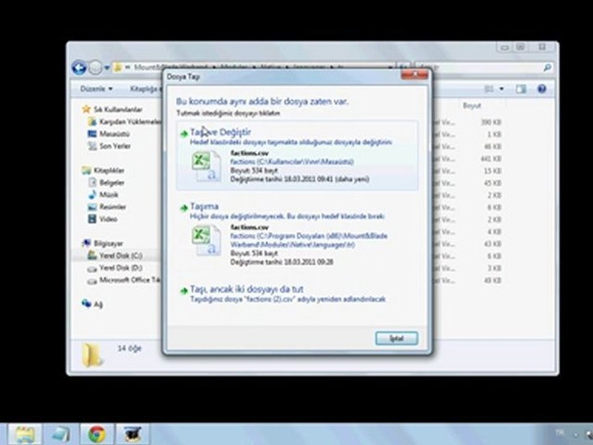Click the 390 KB size entry
The image size is (593, 445).
[490, 122]
